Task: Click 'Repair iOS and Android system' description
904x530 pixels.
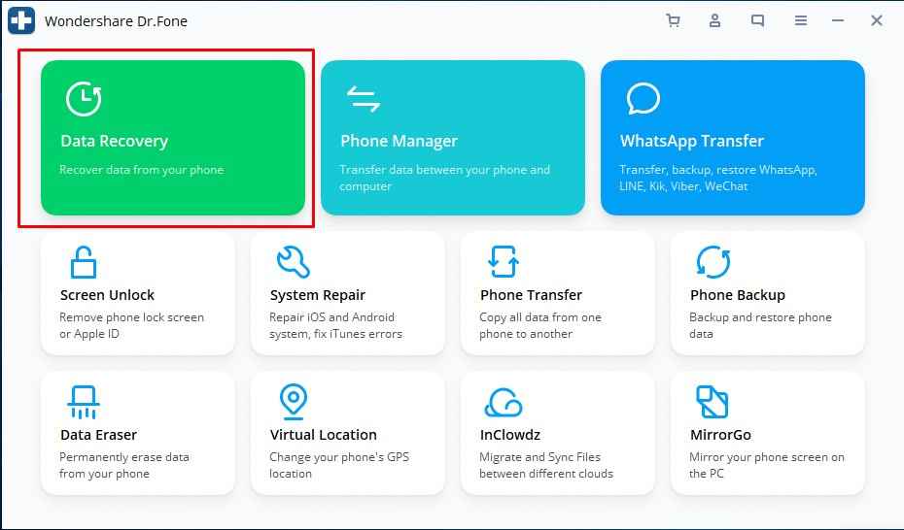Action: 335,325
